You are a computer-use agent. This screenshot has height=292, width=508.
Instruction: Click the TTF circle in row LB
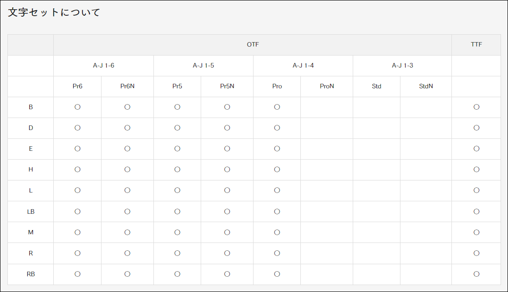476,211
